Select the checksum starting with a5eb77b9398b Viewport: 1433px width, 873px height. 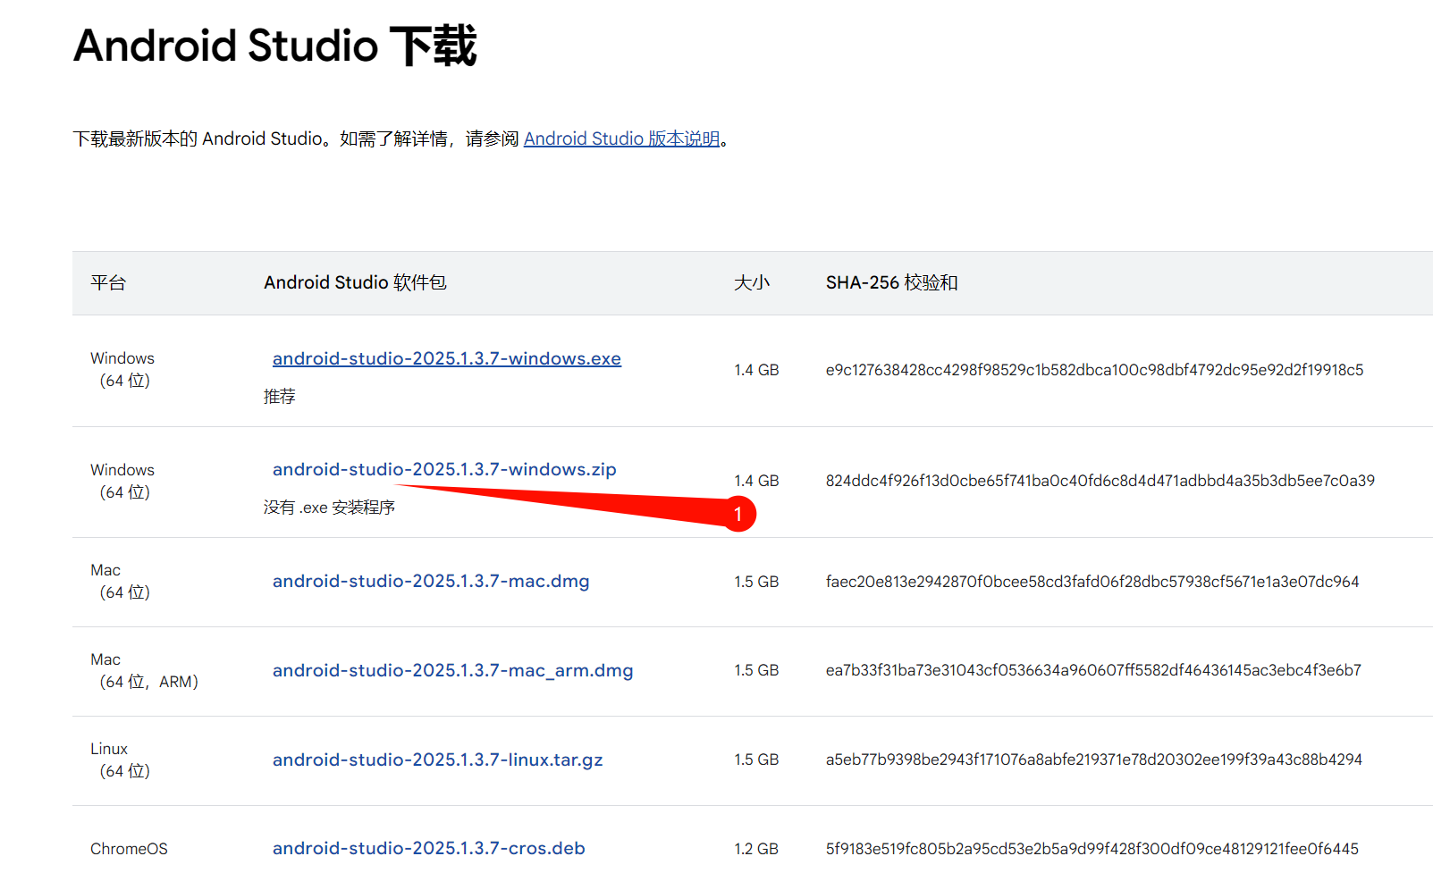click(x=1094, y=760)
